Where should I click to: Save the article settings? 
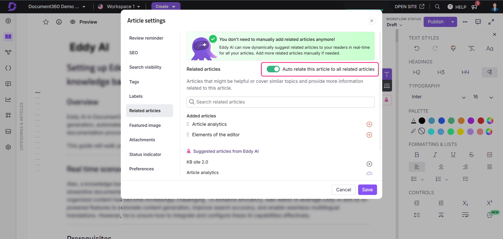point(367,190)
